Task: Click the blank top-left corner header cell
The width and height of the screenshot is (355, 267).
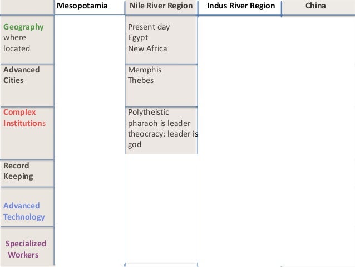Action: (x=27, y=7)
